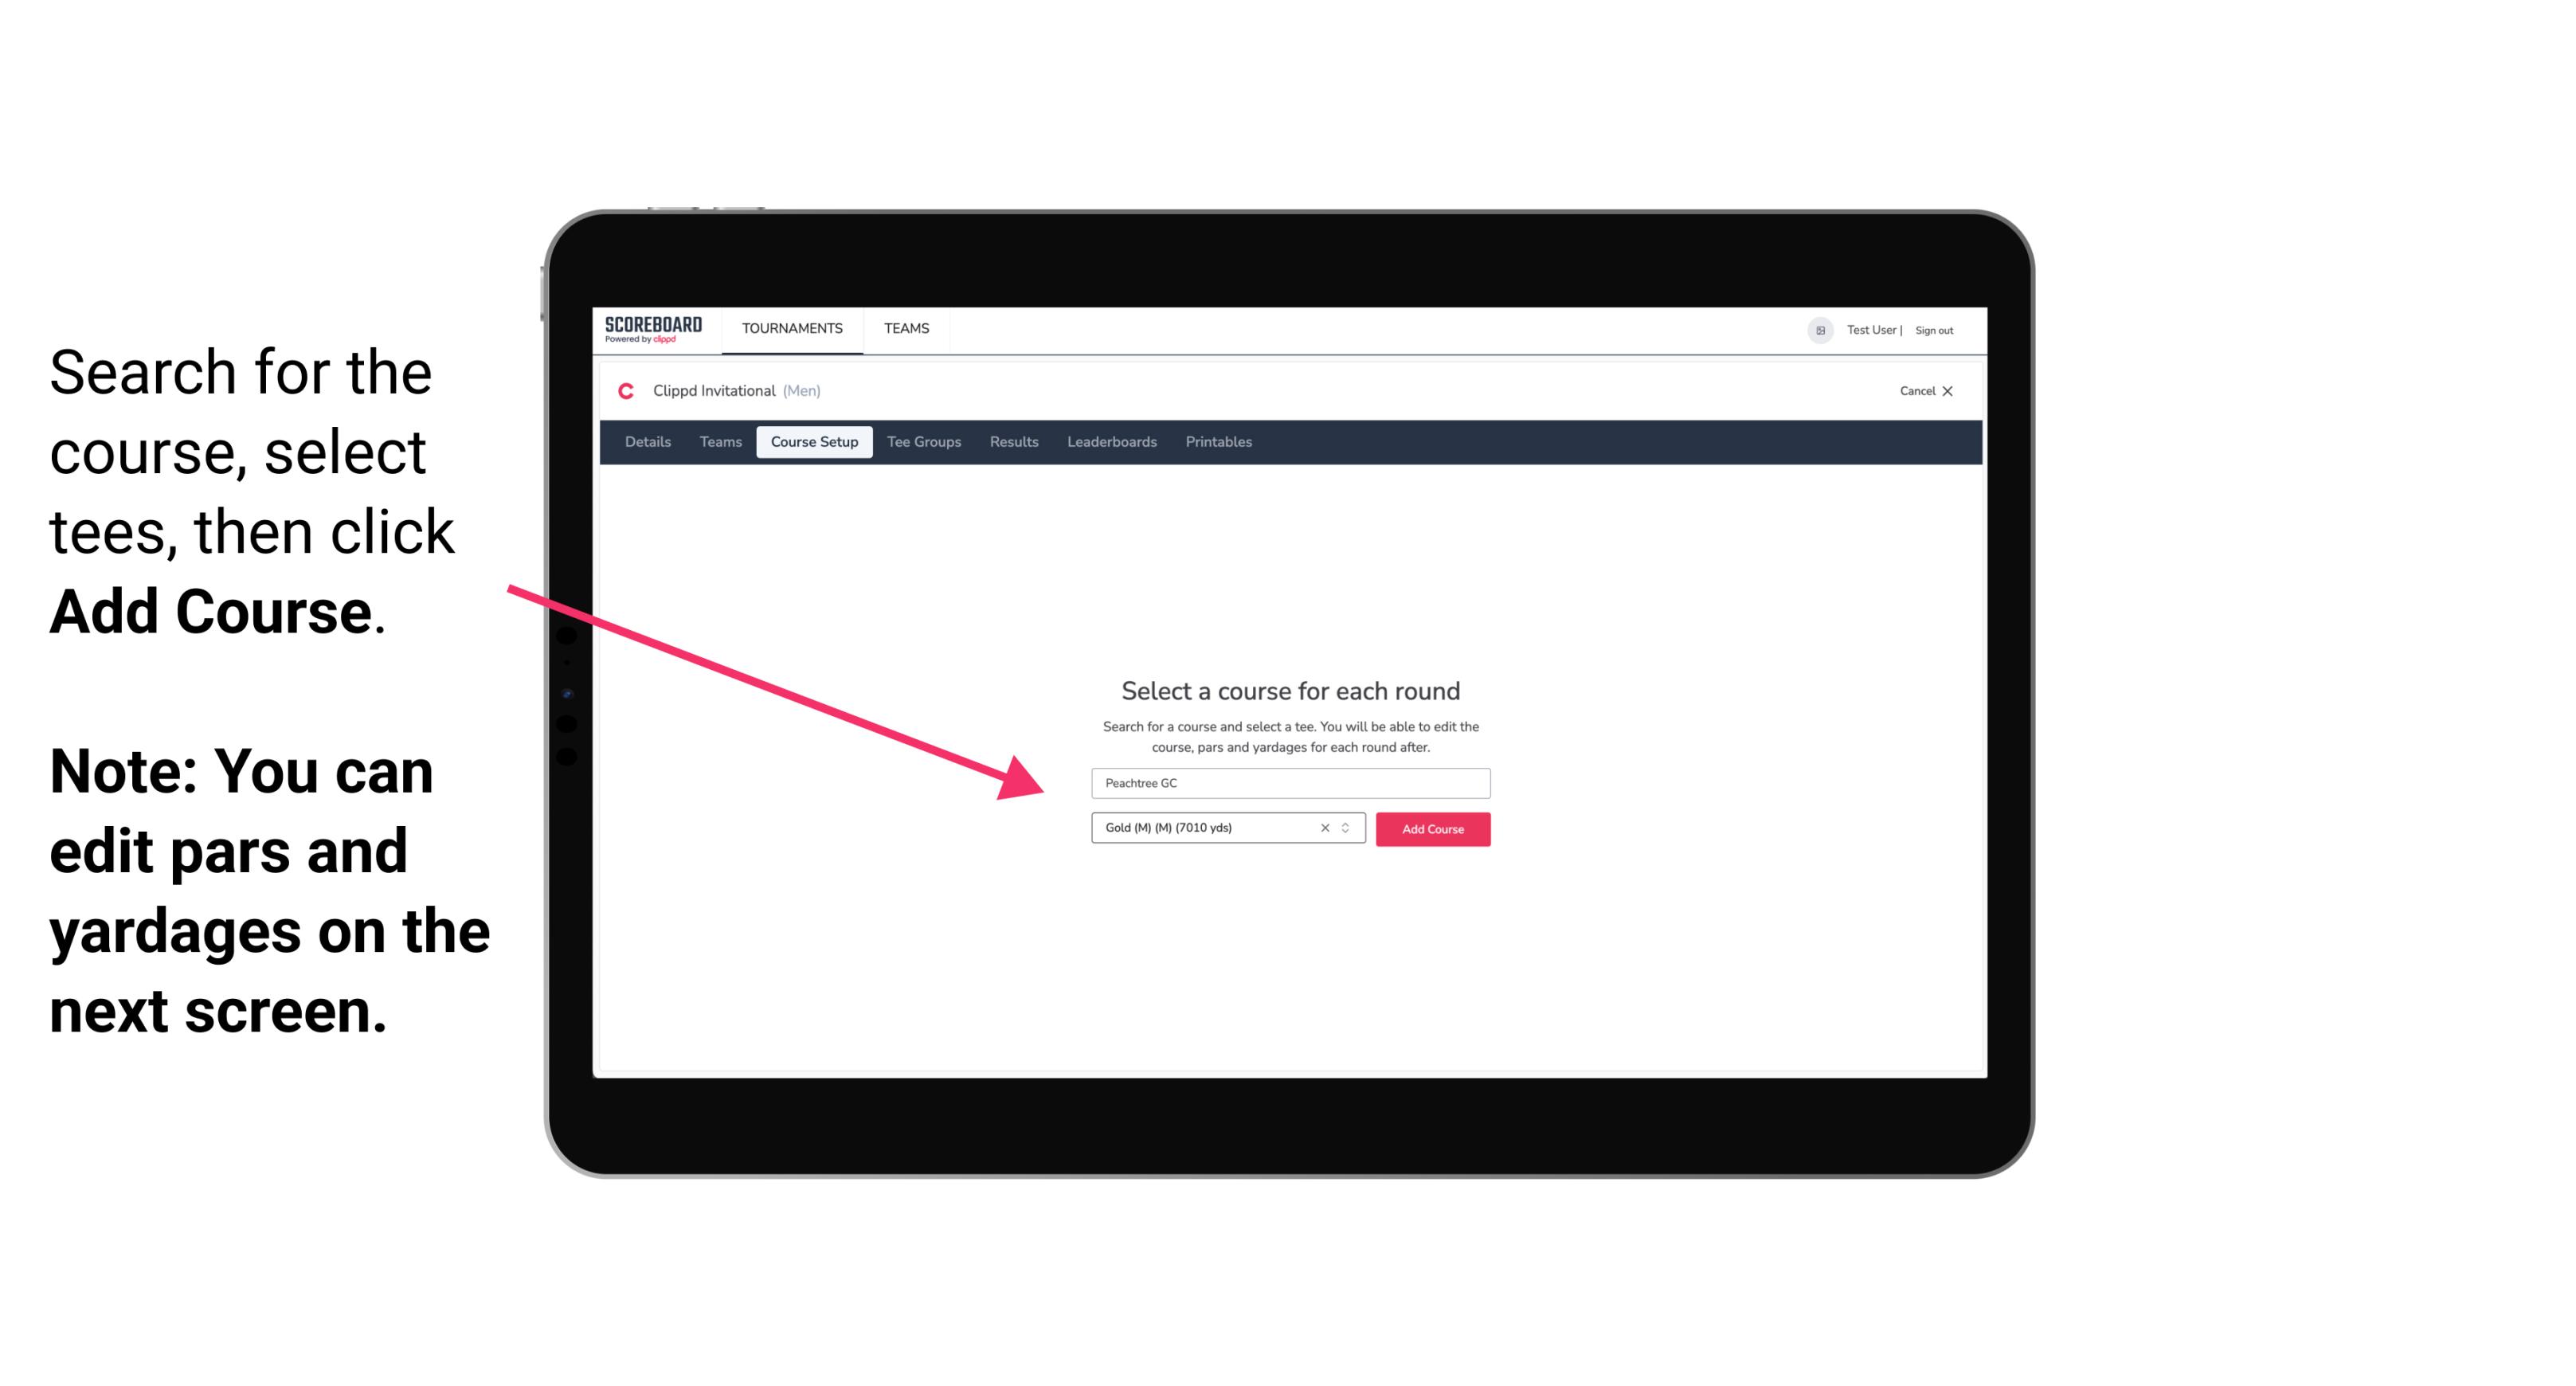Image resolution: width=2576 pixels, height=1386 pixels.
Task: Switch to the Details tab
Action: pos(645,444)
